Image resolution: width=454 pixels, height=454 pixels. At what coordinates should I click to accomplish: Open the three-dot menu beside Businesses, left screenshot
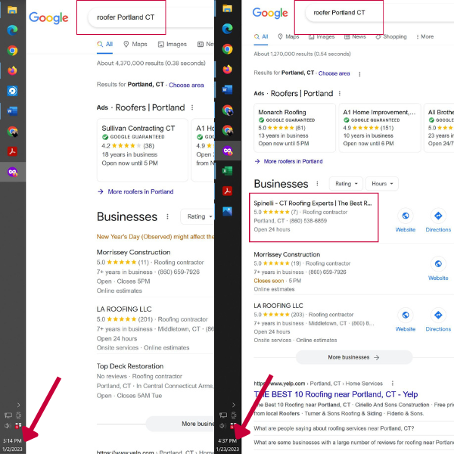click(167, 216)
